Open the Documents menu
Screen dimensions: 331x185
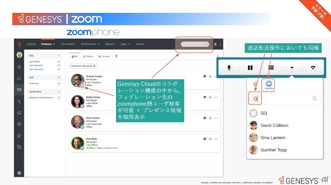[68, 44]
